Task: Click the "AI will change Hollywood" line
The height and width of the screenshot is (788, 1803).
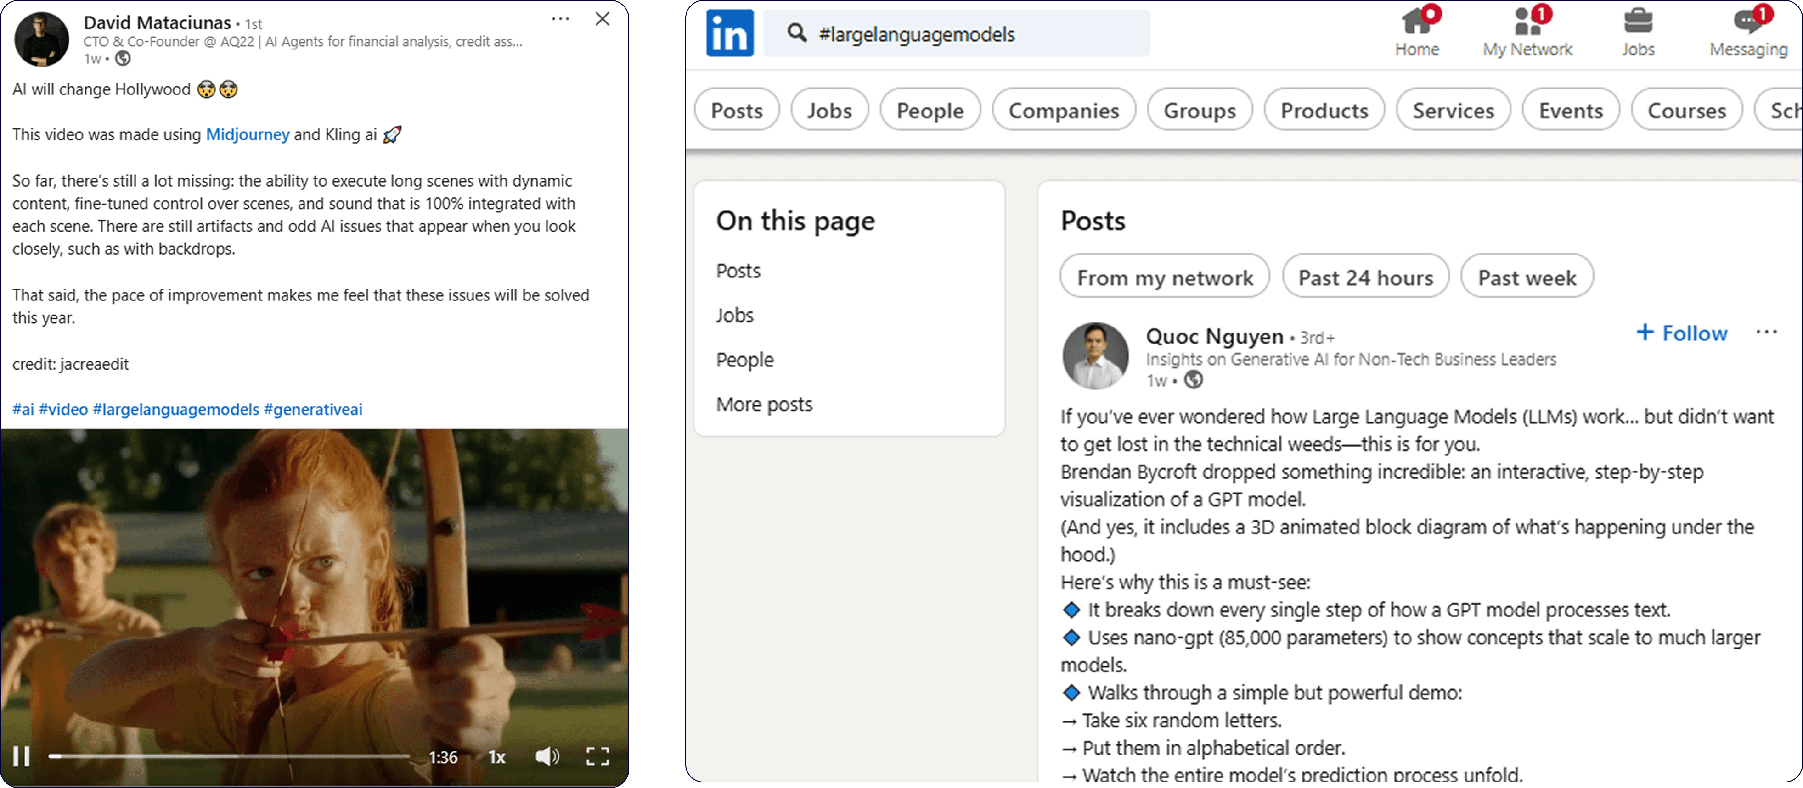Action: point(125,89)
